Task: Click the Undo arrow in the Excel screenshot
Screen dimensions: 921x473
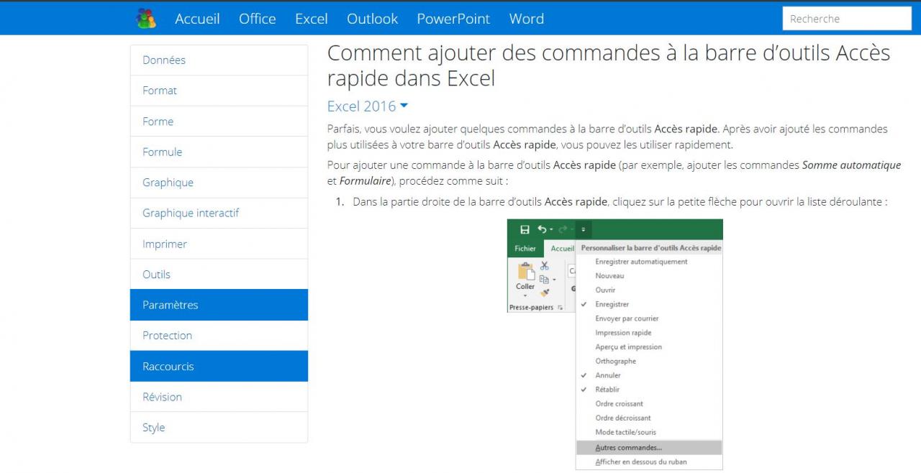Action: point(543,229)
